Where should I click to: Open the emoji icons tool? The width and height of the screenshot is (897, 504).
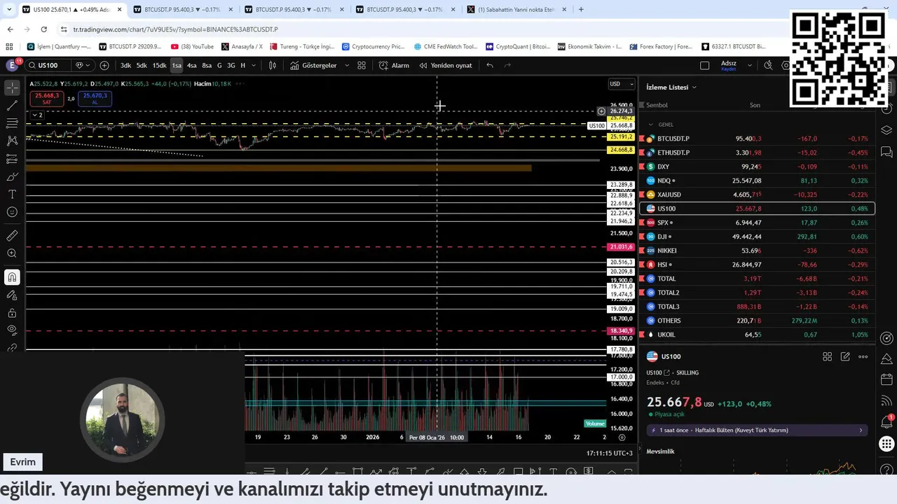12,212
